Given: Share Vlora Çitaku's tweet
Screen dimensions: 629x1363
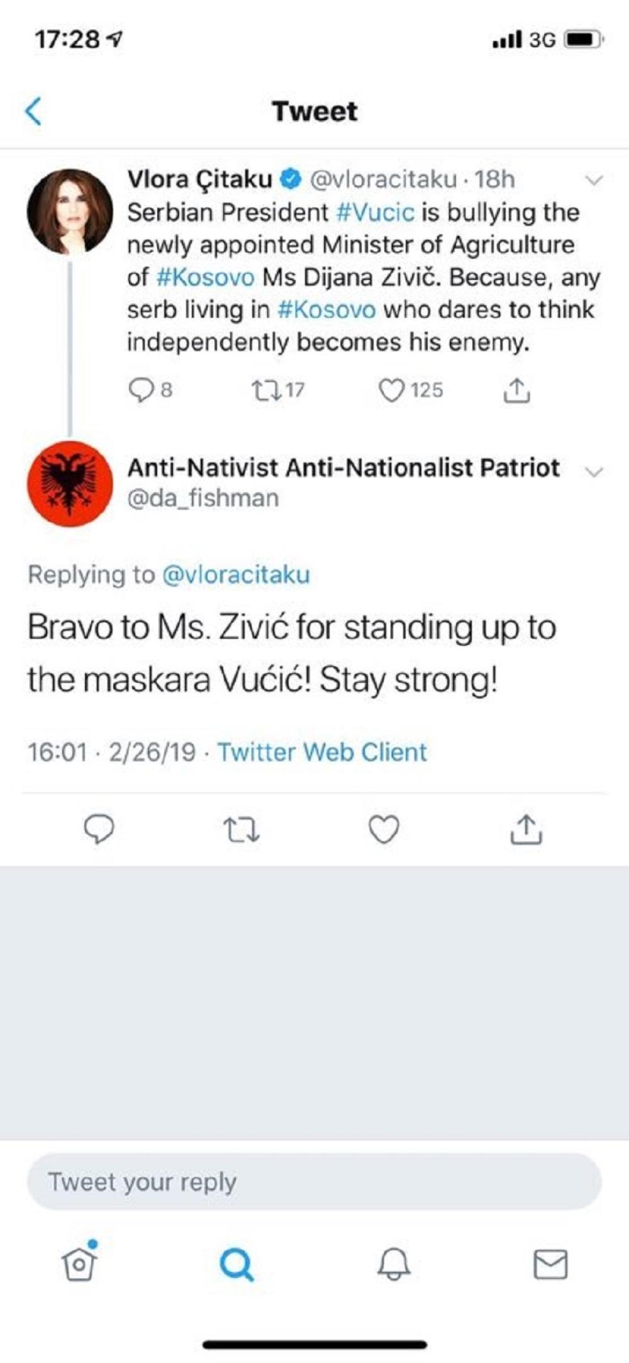Looking at the screenshot, I should (x=516, y=391).
